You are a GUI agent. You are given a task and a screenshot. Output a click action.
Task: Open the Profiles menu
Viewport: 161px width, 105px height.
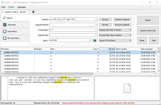11,7
